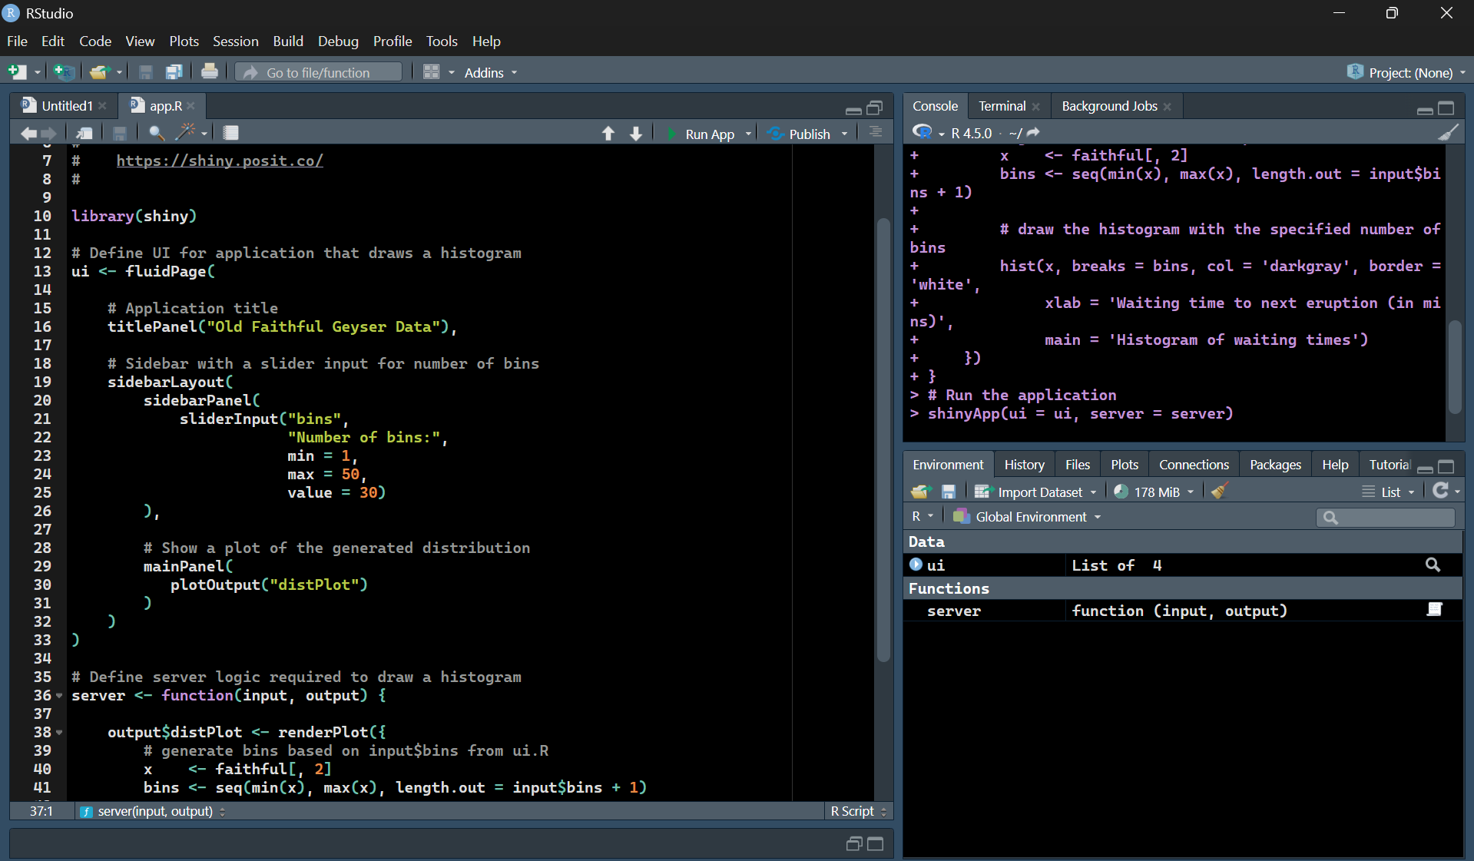The image size is (1474, 861).
Task: Open the Session menu
Action: [235, 41]
